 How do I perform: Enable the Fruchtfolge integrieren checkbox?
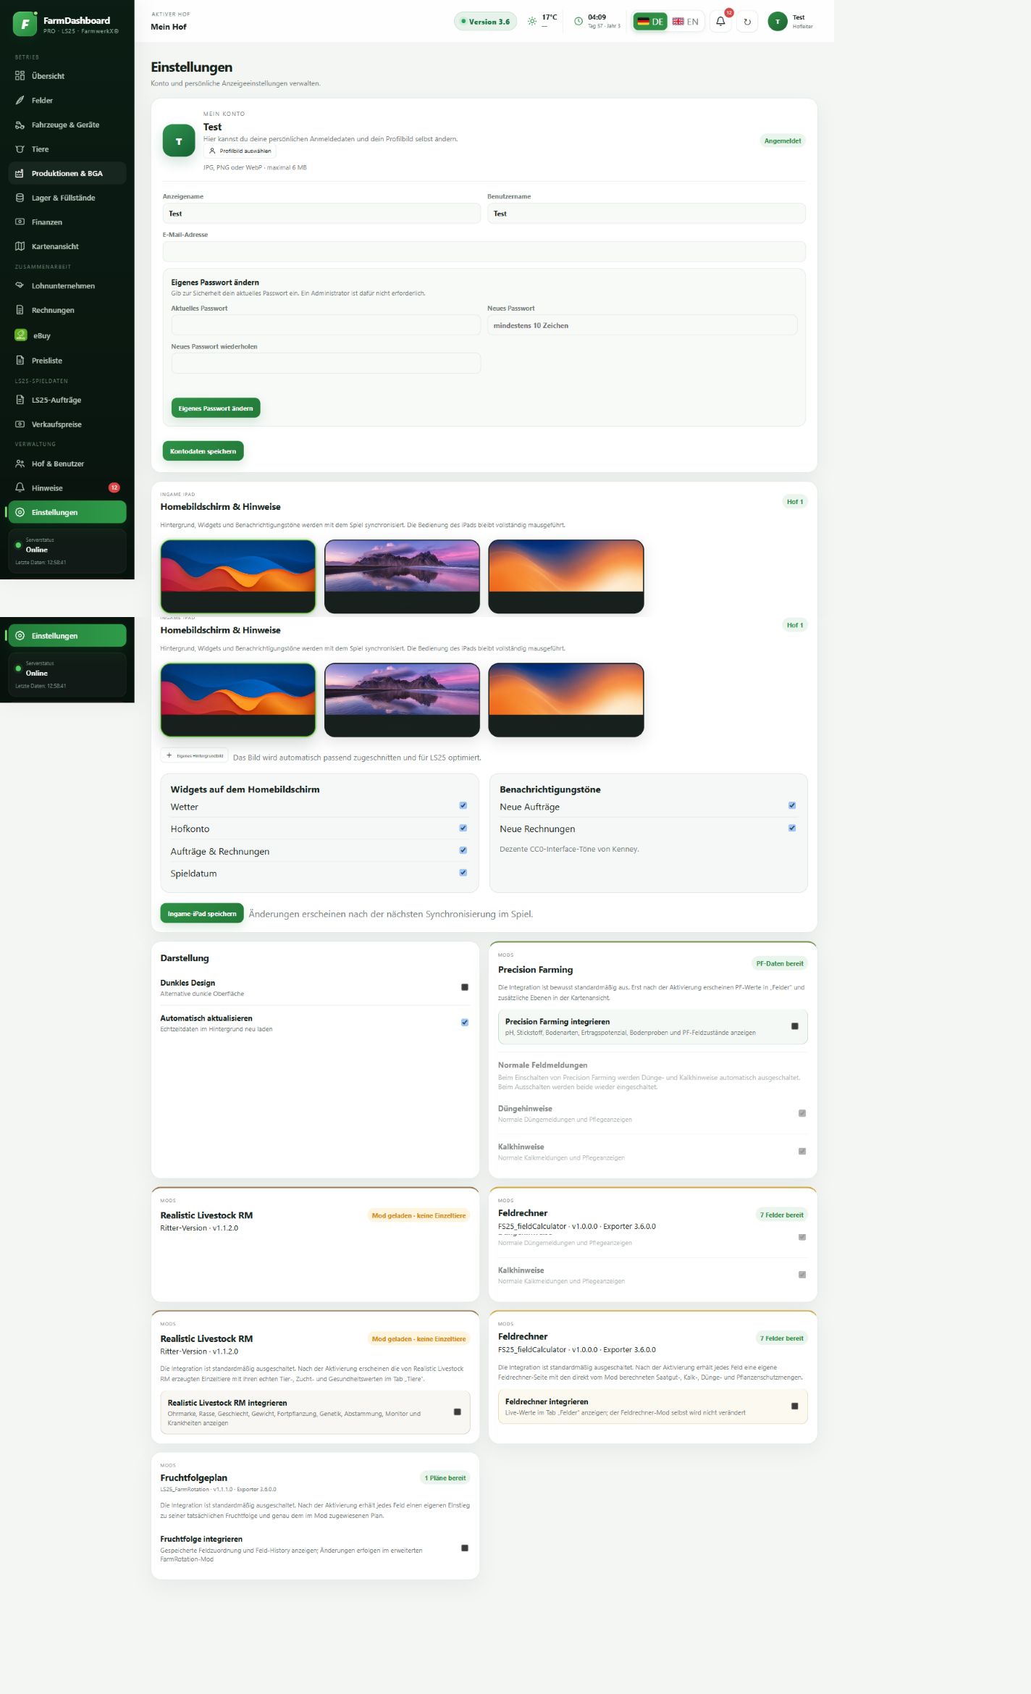[x=465, y=1548]
